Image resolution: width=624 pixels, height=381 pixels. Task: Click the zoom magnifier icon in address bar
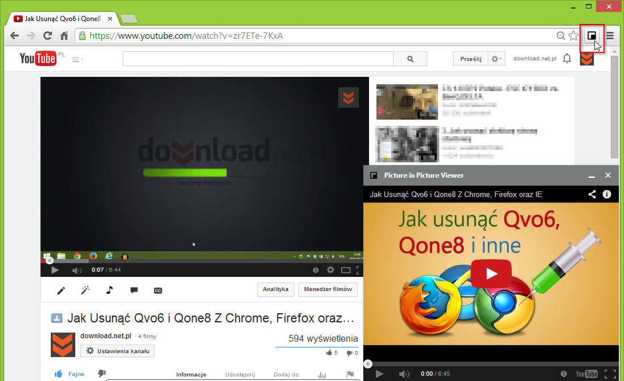[561, 36]
